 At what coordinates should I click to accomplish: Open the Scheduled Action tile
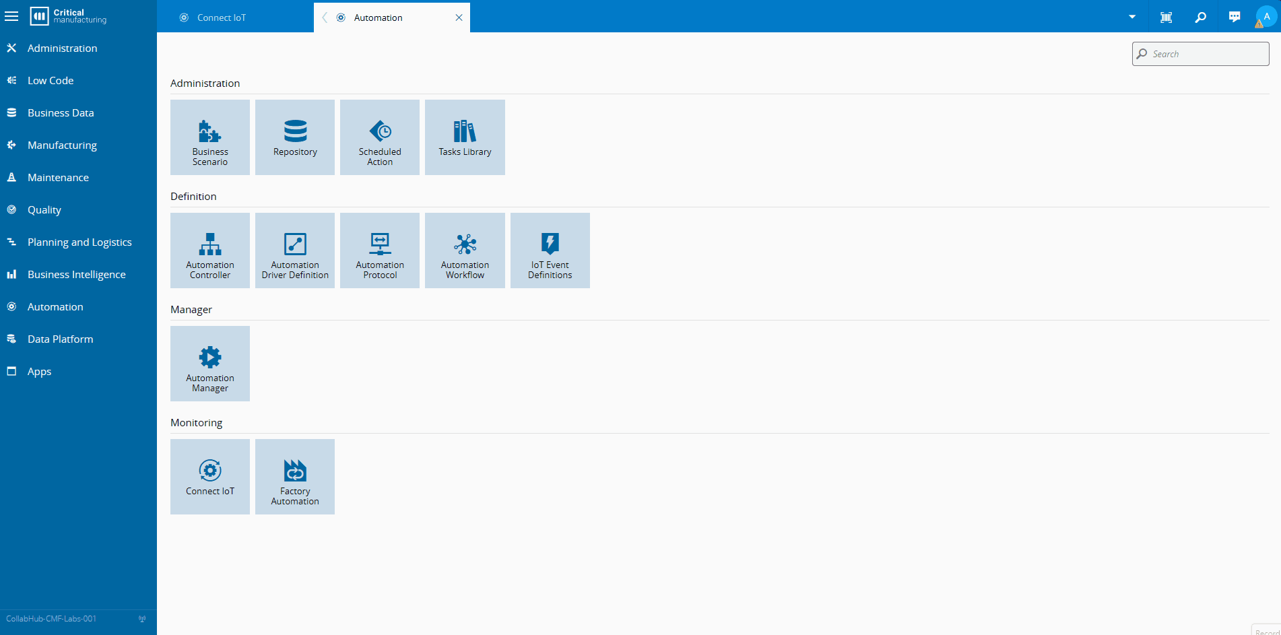(380, 137)
